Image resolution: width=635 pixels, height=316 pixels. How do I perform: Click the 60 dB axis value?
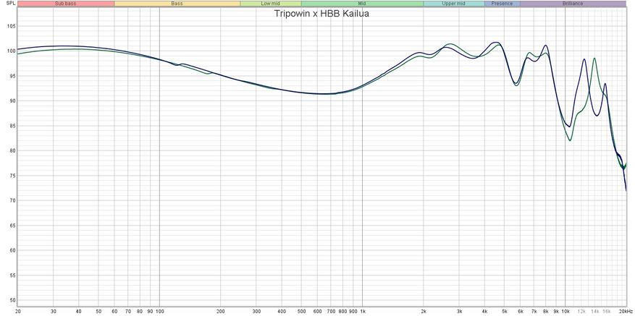[12, 250]
